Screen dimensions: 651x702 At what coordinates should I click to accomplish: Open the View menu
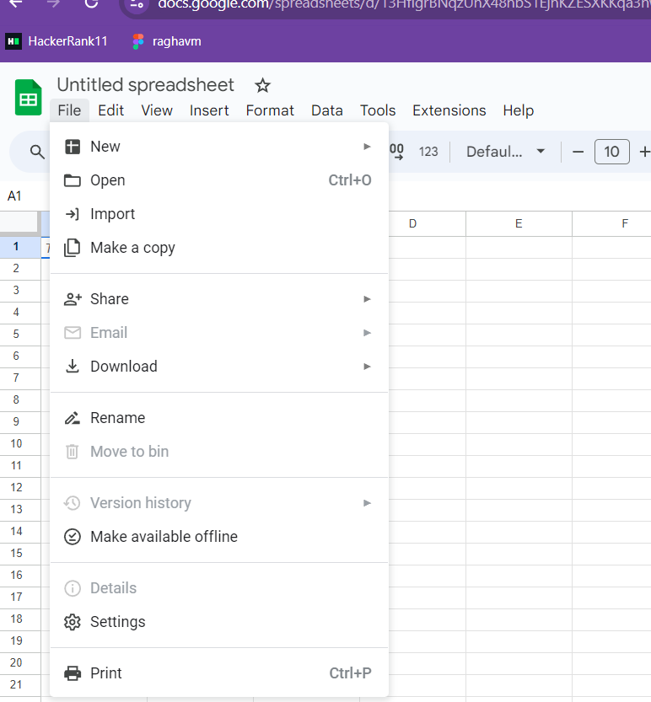[157, 110]
